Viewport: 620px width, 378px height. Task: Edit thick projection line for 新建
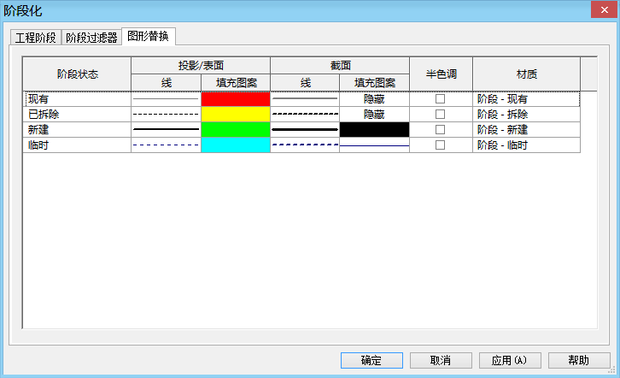[x=166, y=129]
